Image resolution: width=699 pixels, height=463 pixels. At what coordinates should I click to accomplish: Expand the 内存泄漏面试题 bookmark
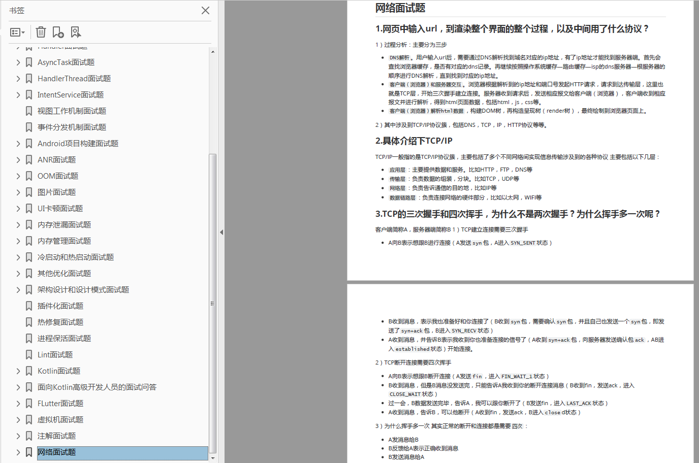(x=18, y=225)
